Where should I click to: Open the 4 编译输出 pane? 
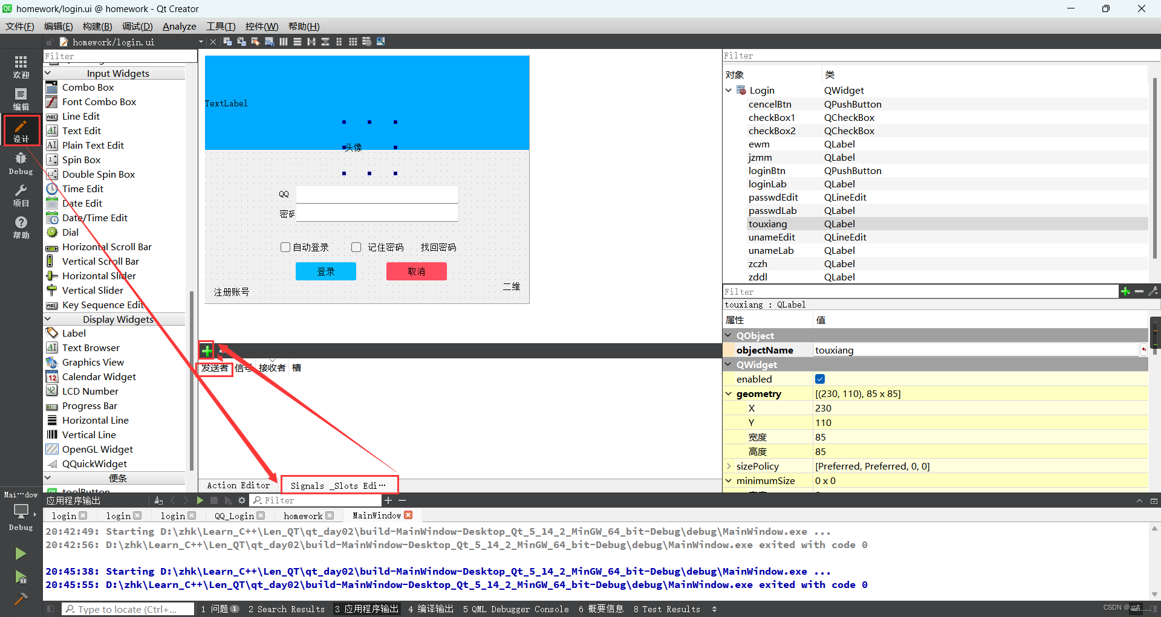(x=431, y=609)
